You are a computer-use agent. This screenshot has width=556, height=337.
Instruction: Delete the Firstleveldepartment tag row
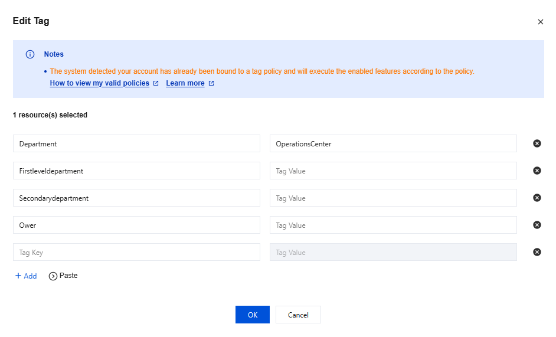click(537, 171)
